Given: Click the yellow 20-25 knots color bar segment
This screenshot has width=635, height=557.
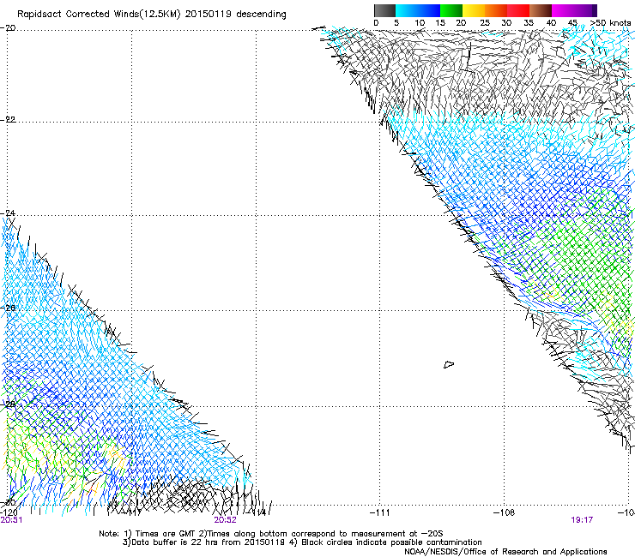Looking at the screenshot, I should [x=474, y=10].
